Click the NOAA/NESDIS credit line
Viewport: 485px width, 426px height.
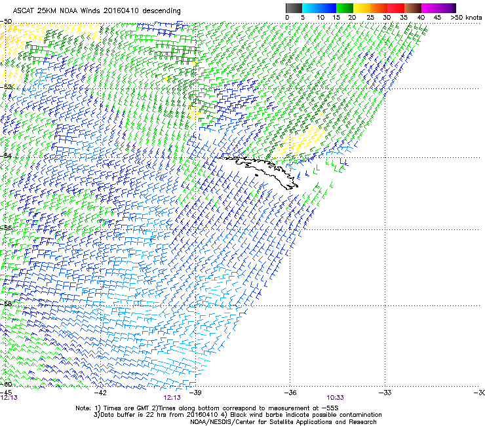[283, 422]
